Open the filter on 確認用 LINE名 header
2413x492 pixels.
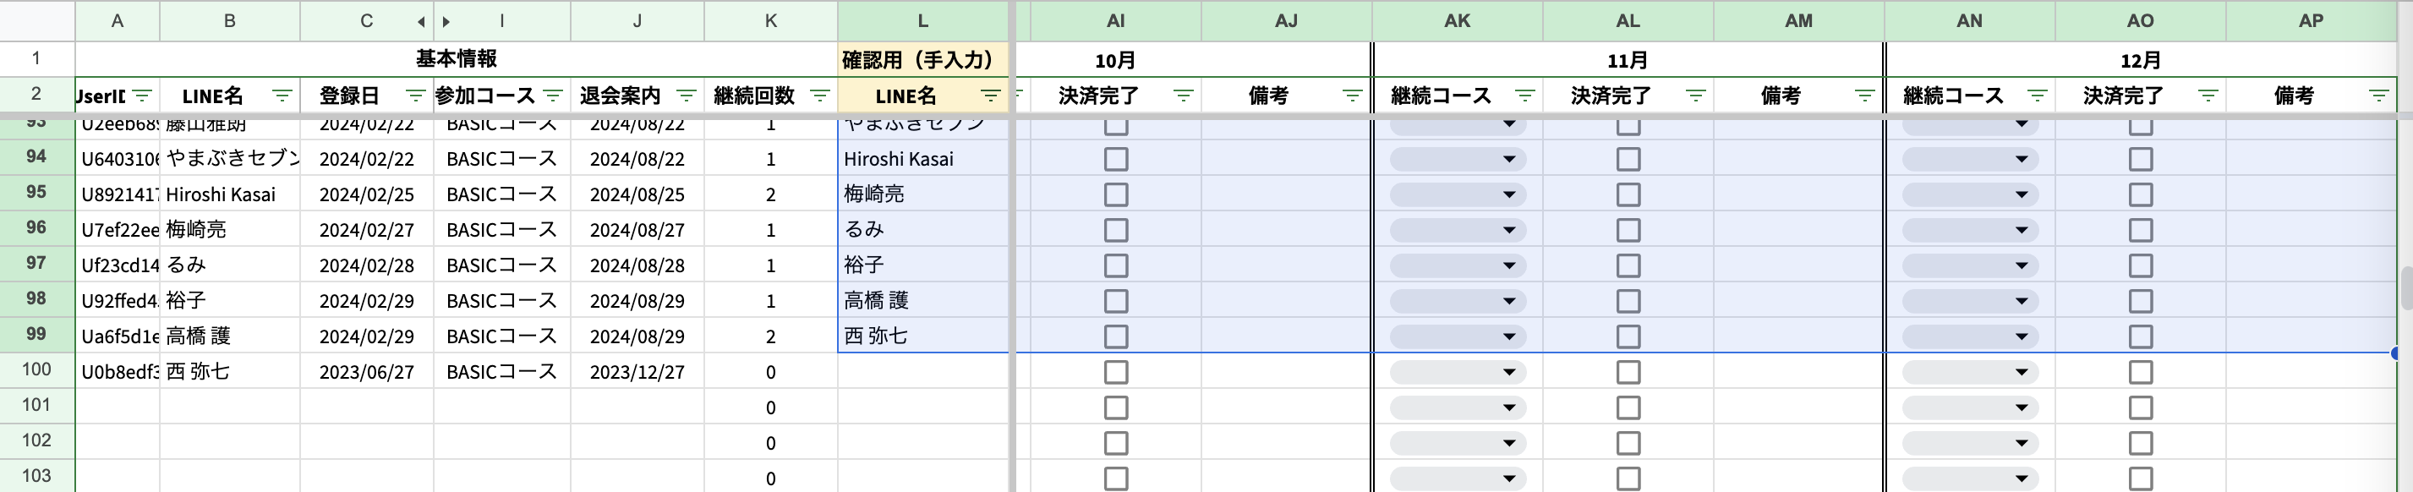[x=987, y=96]
